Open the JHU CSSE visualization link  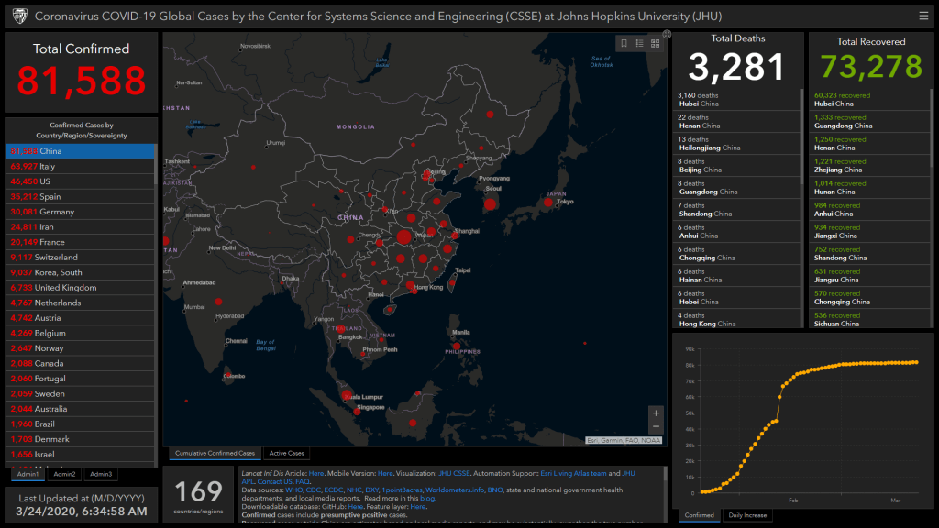coord(454,473)
